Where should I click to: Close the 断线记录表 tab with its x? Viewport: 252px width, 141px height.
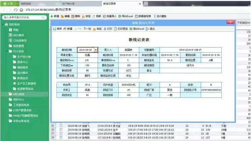[140, 3]
